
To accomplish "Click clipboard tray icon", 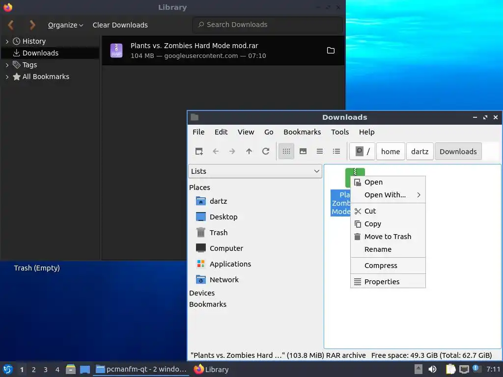I will click(451, 369).
